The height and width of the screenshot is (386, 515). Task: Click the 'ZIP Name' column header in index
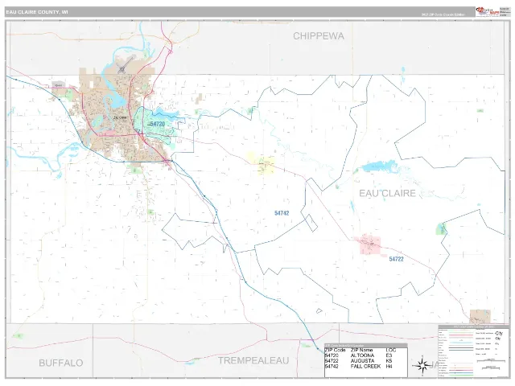tap(361, 350)
